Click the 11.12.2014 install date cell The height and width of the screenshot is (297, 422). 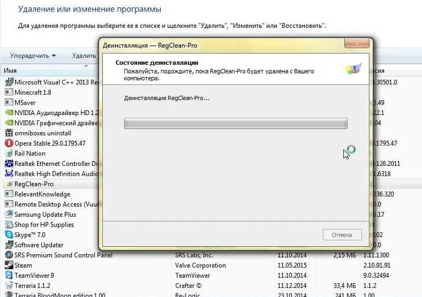click(292, 285)
